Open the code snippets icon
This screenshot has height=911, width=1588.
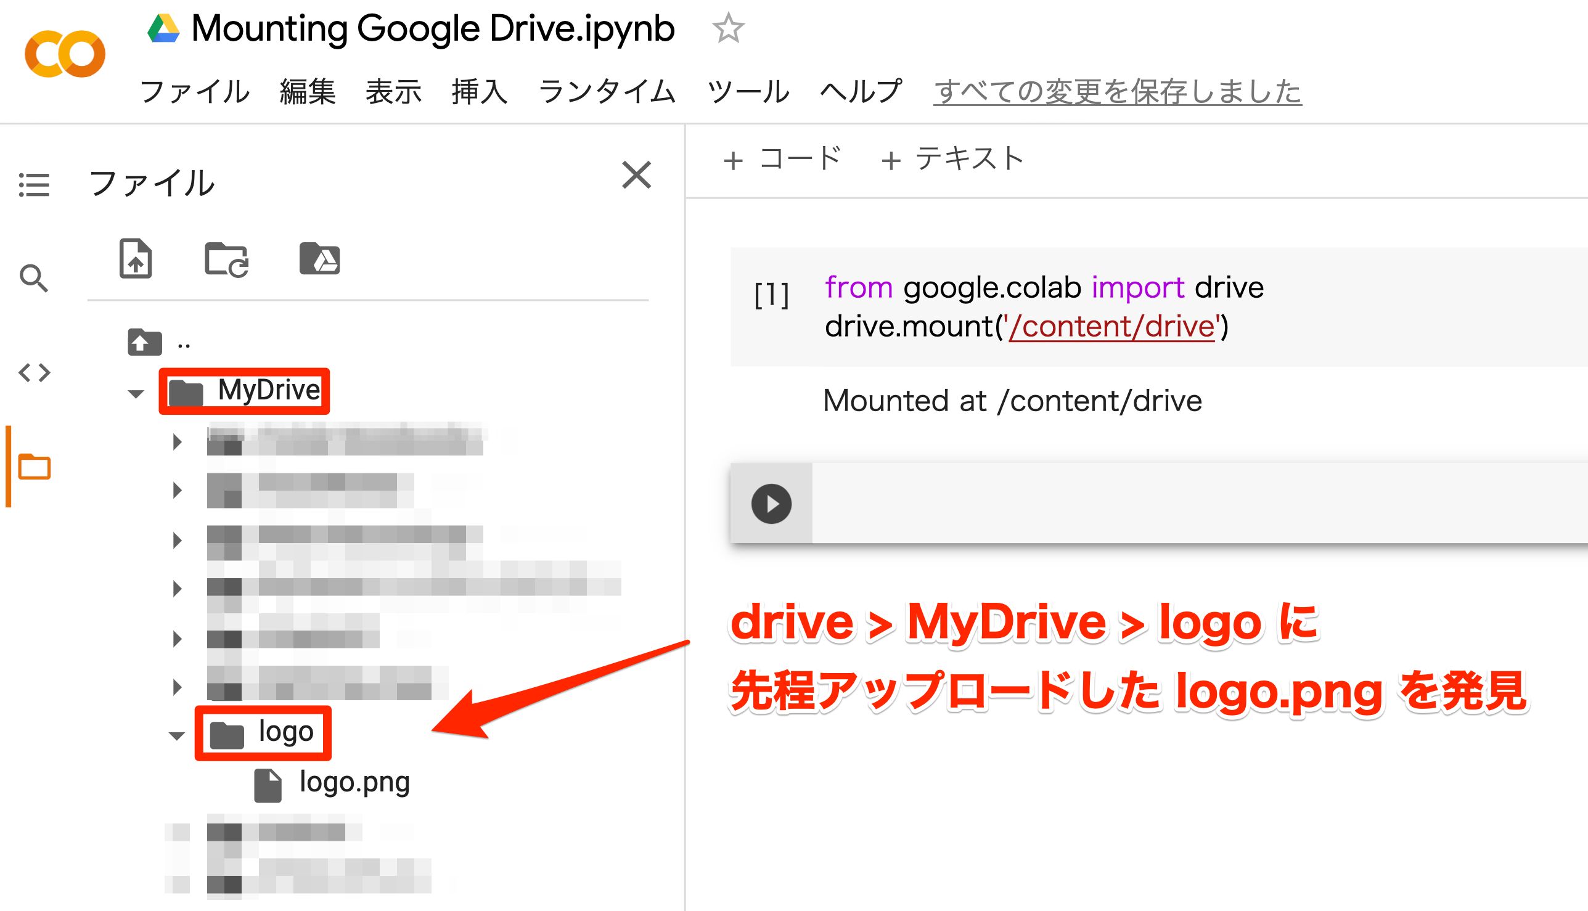34,373
